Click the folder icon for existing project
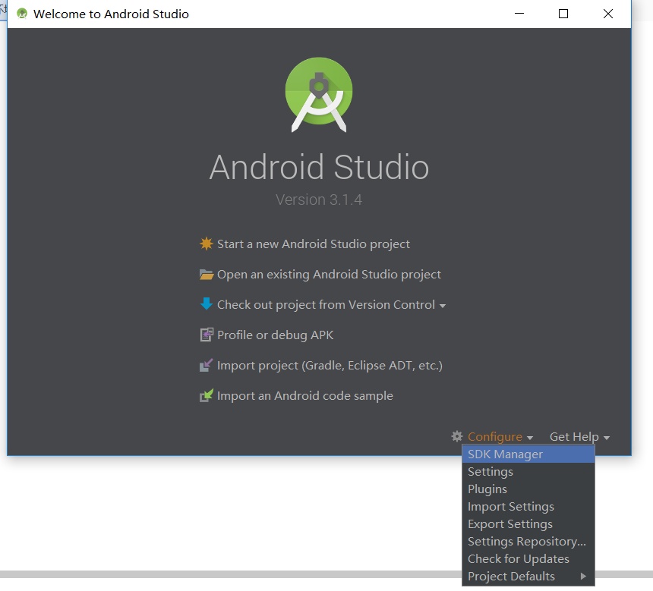The width and height of the screenshot is (653, 591). click(207, 275)
